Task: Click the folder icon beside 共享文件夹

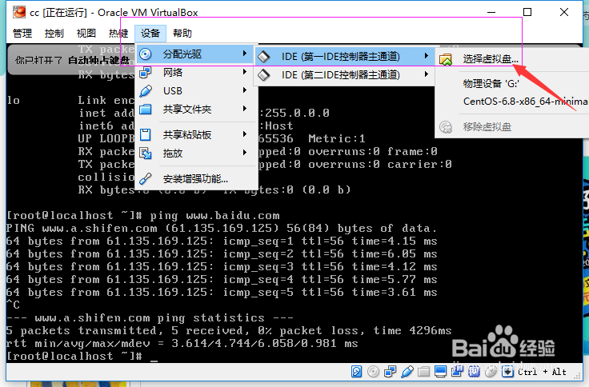Action: tap(146, 110)
